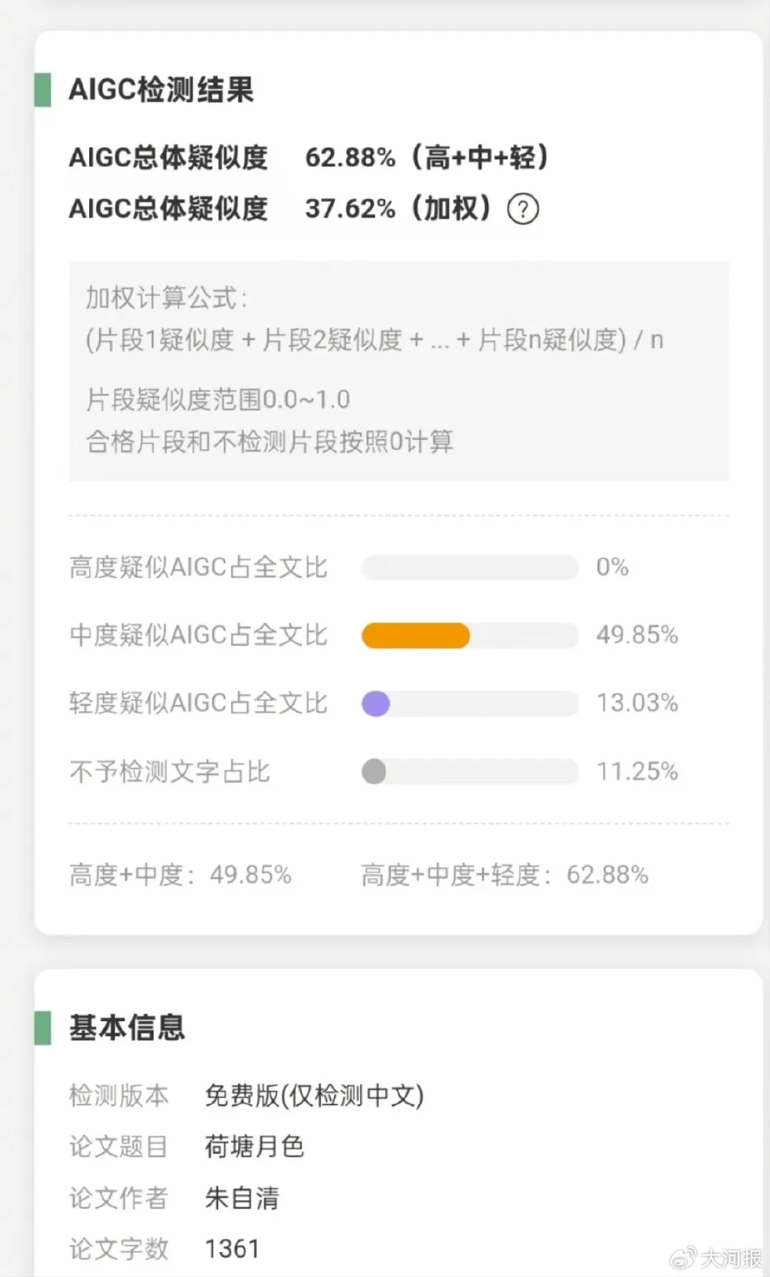770x1277 pixels.
Task: Click the 基本信息 section heading
Action: [127, 1027]
